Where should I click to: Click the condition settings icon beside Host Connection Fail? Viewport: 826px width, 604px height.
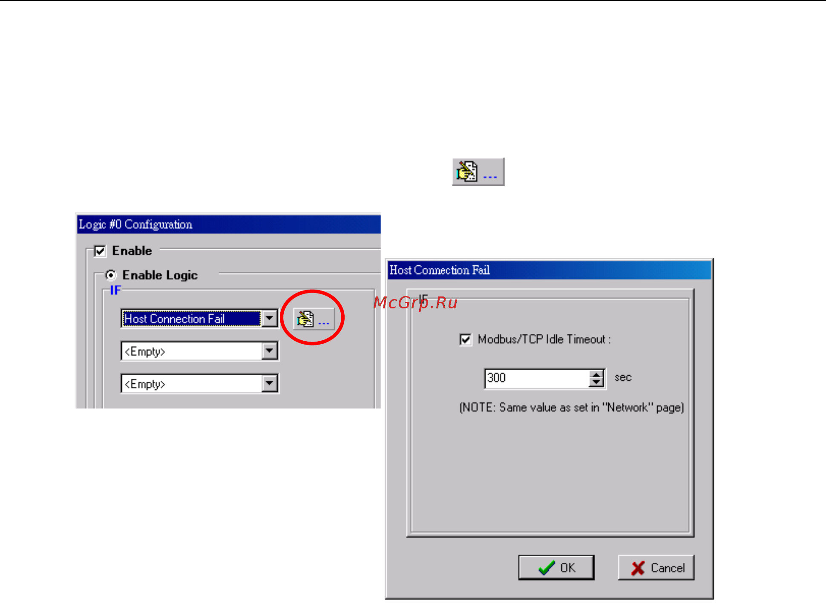pos(314,319)
